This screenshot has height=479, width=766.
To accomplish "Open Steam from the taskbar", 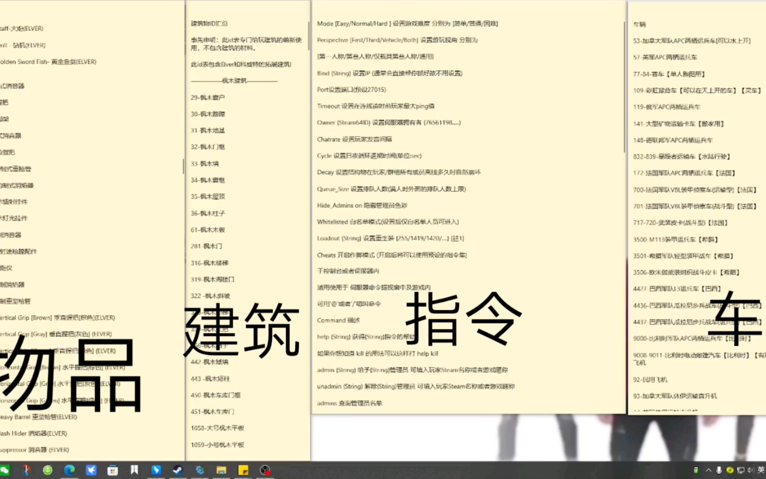I will tap(177, 470).
